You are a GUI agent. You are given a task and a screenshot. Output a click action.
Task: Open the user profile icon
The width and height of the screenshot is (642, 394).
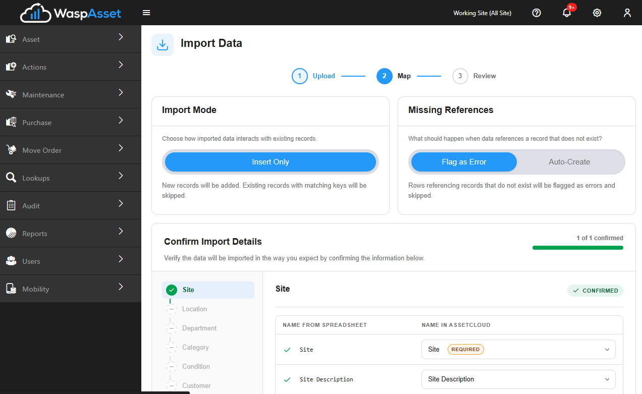tap(627, 13)
